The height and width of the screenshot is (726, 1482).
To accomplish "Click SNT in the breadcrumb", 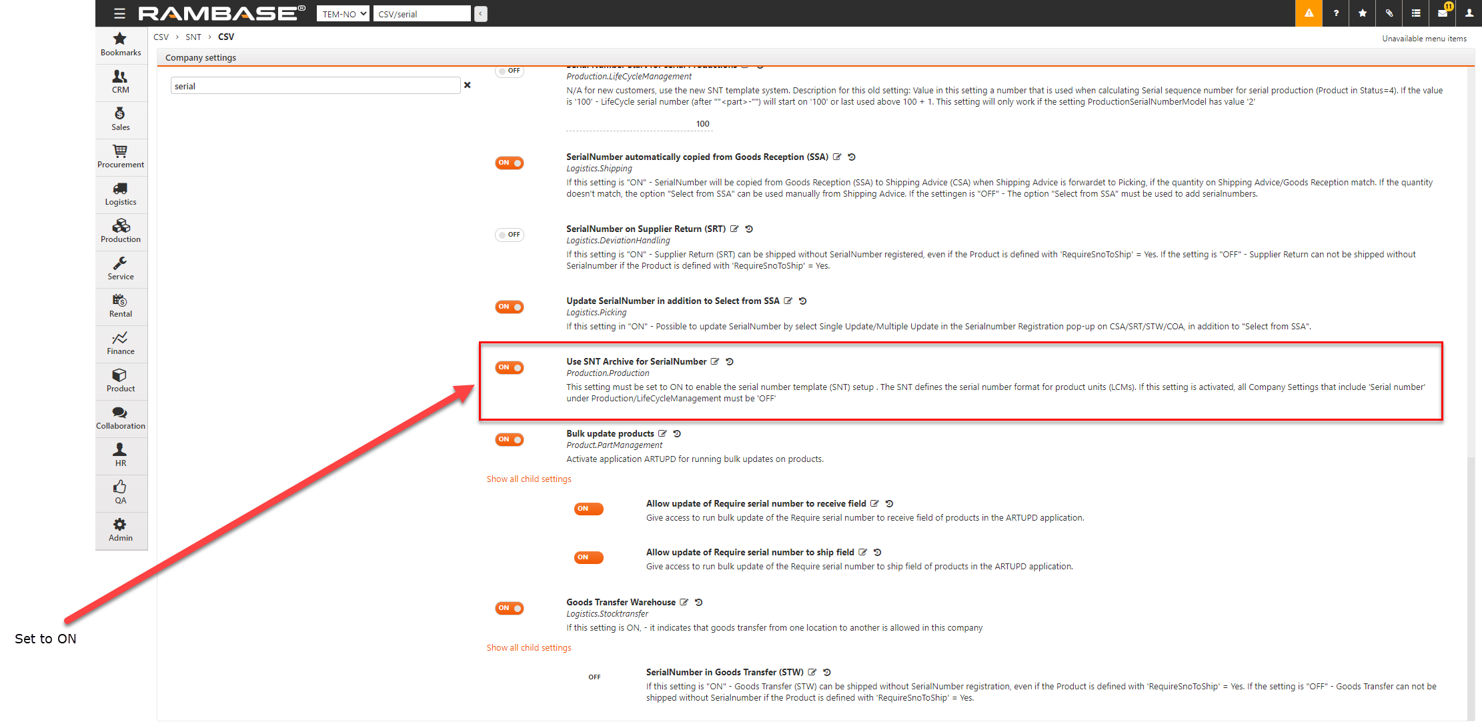I will point(193,37).
